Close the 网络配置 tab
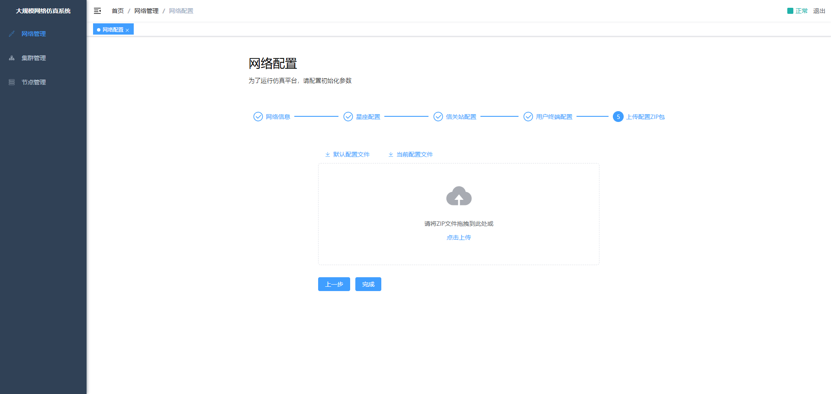 [x=127, y=30]
